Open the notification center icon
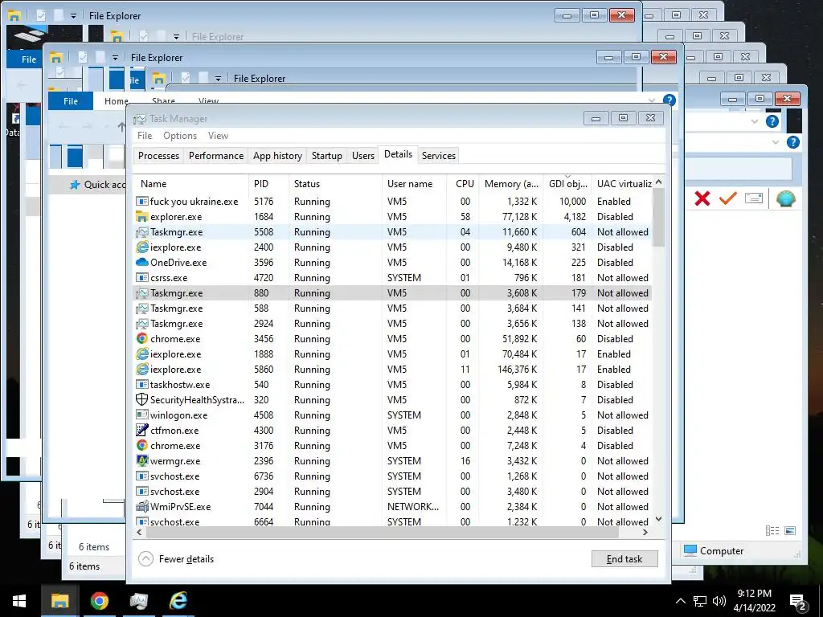This screenshot has height=617, width=823. pos(798,601)
